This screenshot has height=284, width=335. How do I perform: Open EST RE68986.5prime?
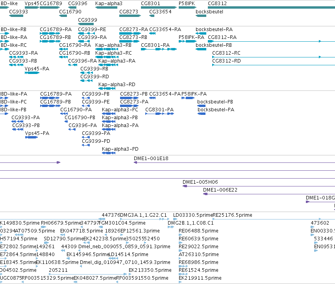tap(198, 262)
